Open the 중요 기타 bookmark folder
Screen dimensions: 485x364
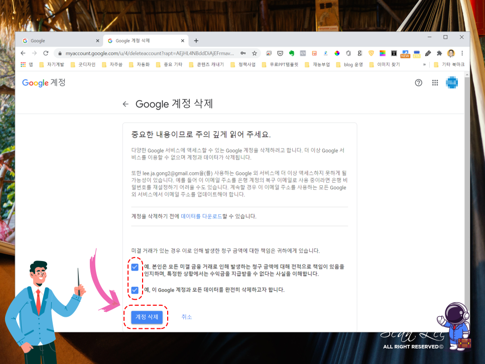[169, 64]
